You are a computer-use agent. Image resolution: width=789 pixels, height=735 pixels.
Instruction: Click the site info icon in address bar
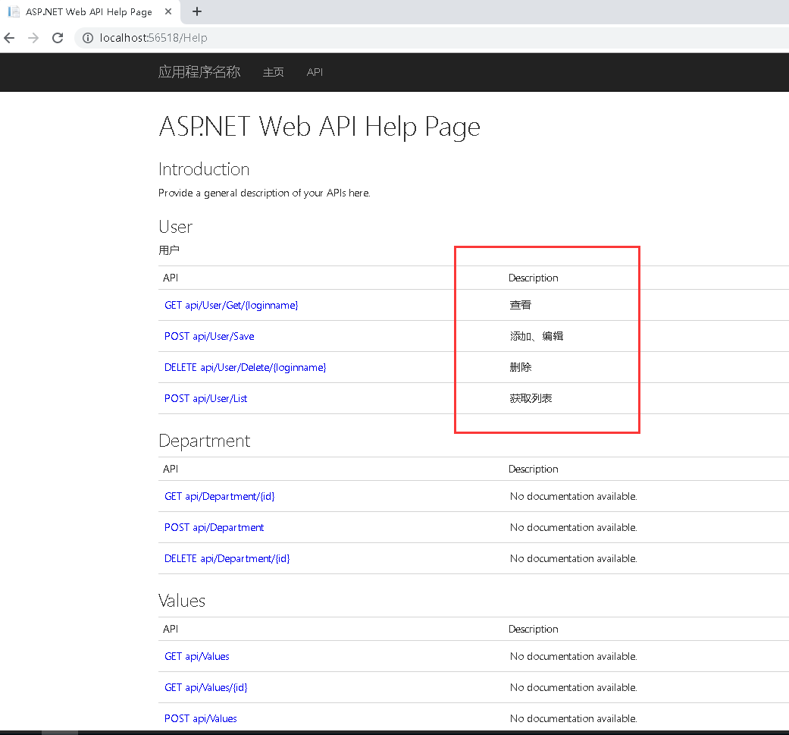click(x=88, y=38)
